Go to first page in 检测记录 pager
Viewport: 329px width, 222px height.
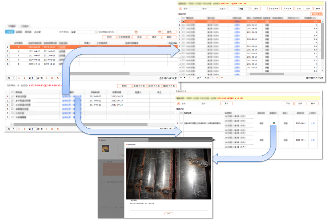click(190, 78)
